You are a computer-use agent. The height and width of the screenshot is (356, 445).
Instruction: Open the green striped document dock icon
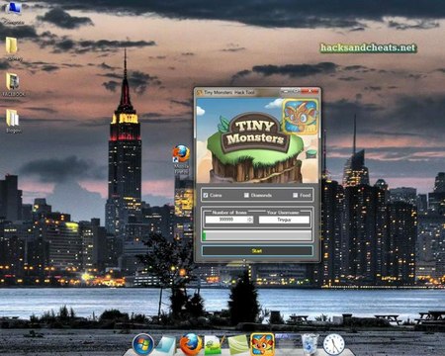(238, 345)
